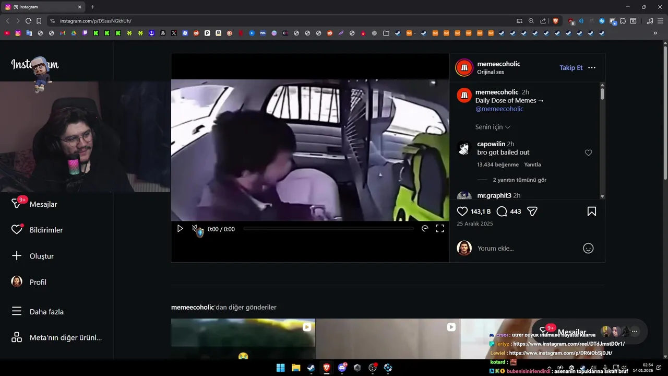Screen dimensions: 668x376
Task: Open the taskbar clock and date
Action: (642, 368)
